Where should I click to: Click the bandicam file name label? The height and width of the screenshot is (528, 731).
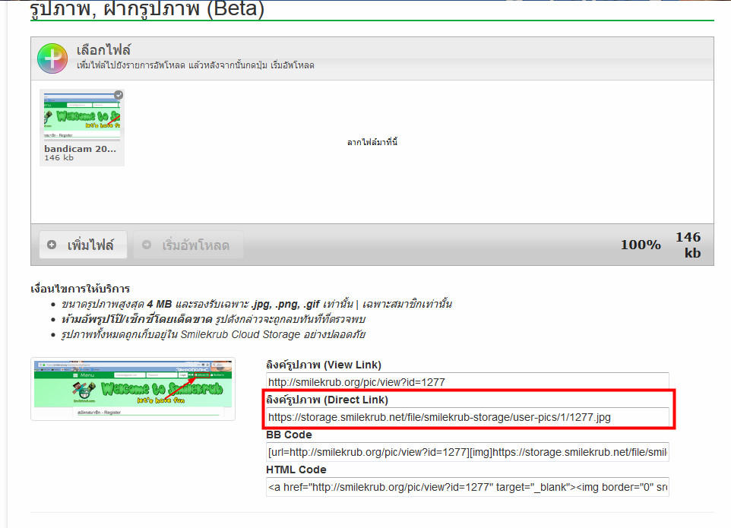[80, 149]
